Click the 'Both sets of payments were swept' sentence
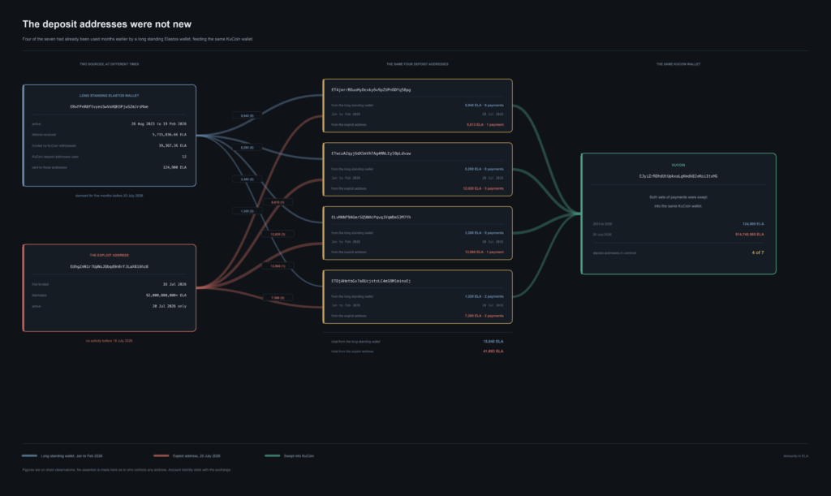The width and height of the screenshot is (831, 496). click(678, 197)
